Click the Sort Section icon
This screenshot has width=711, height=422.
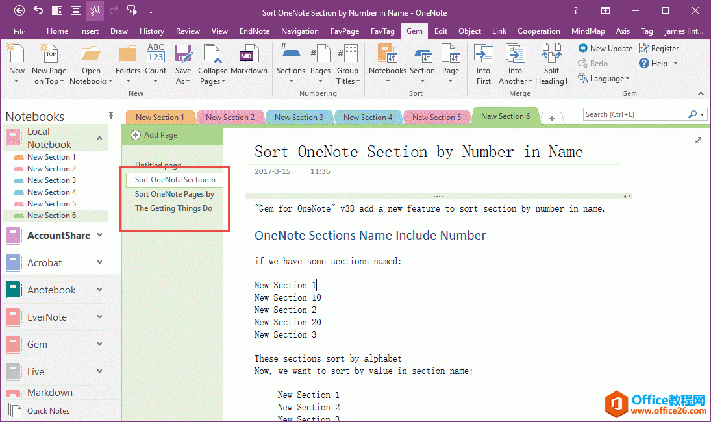pyautogui.click(x=422, y=55)
